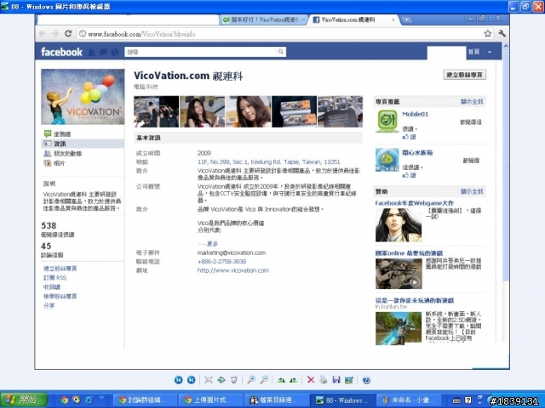Open the image for editing
This screenshot has width=545, height=408.
tap(349, 380)
